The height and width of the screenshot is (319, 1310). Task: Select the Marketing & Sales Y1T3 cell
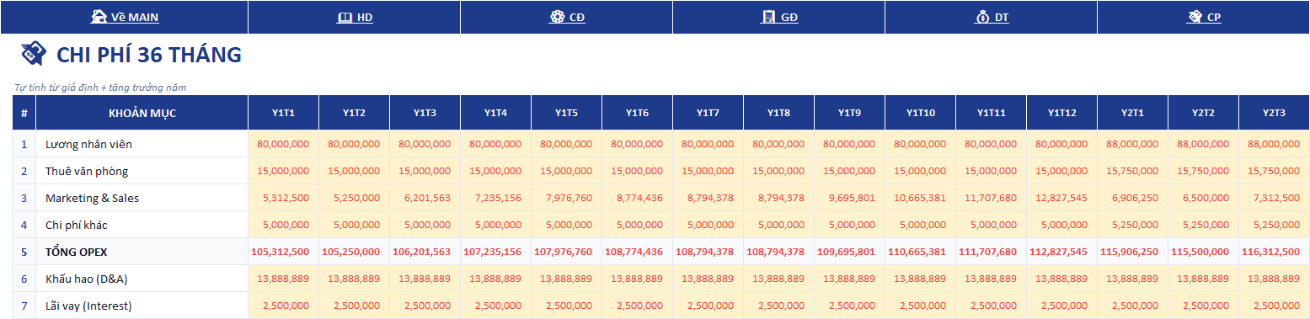(x=425, y=198)
